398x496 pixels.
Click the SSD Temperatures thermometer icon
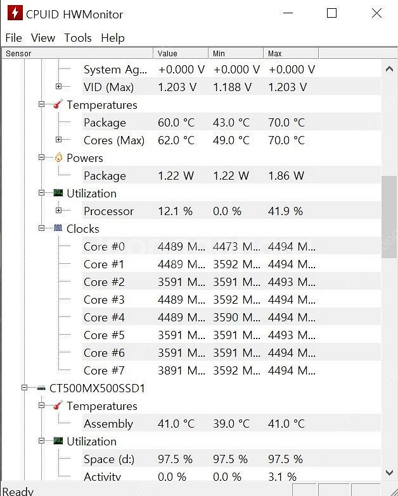pyautogui.click(x=58, y=405)
